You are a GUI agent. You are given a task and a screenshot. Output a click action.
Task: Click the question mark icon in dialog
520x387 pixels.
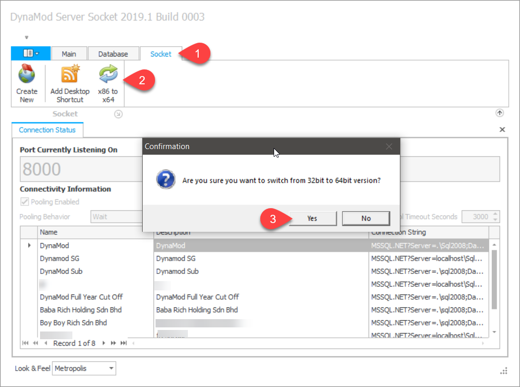(x=166, y=179)
